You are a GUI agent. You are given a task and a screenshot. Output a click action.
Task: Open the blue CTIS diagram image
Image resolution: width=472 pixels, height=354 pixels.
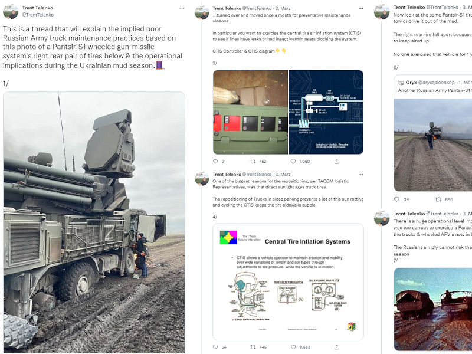pos(326,112)
